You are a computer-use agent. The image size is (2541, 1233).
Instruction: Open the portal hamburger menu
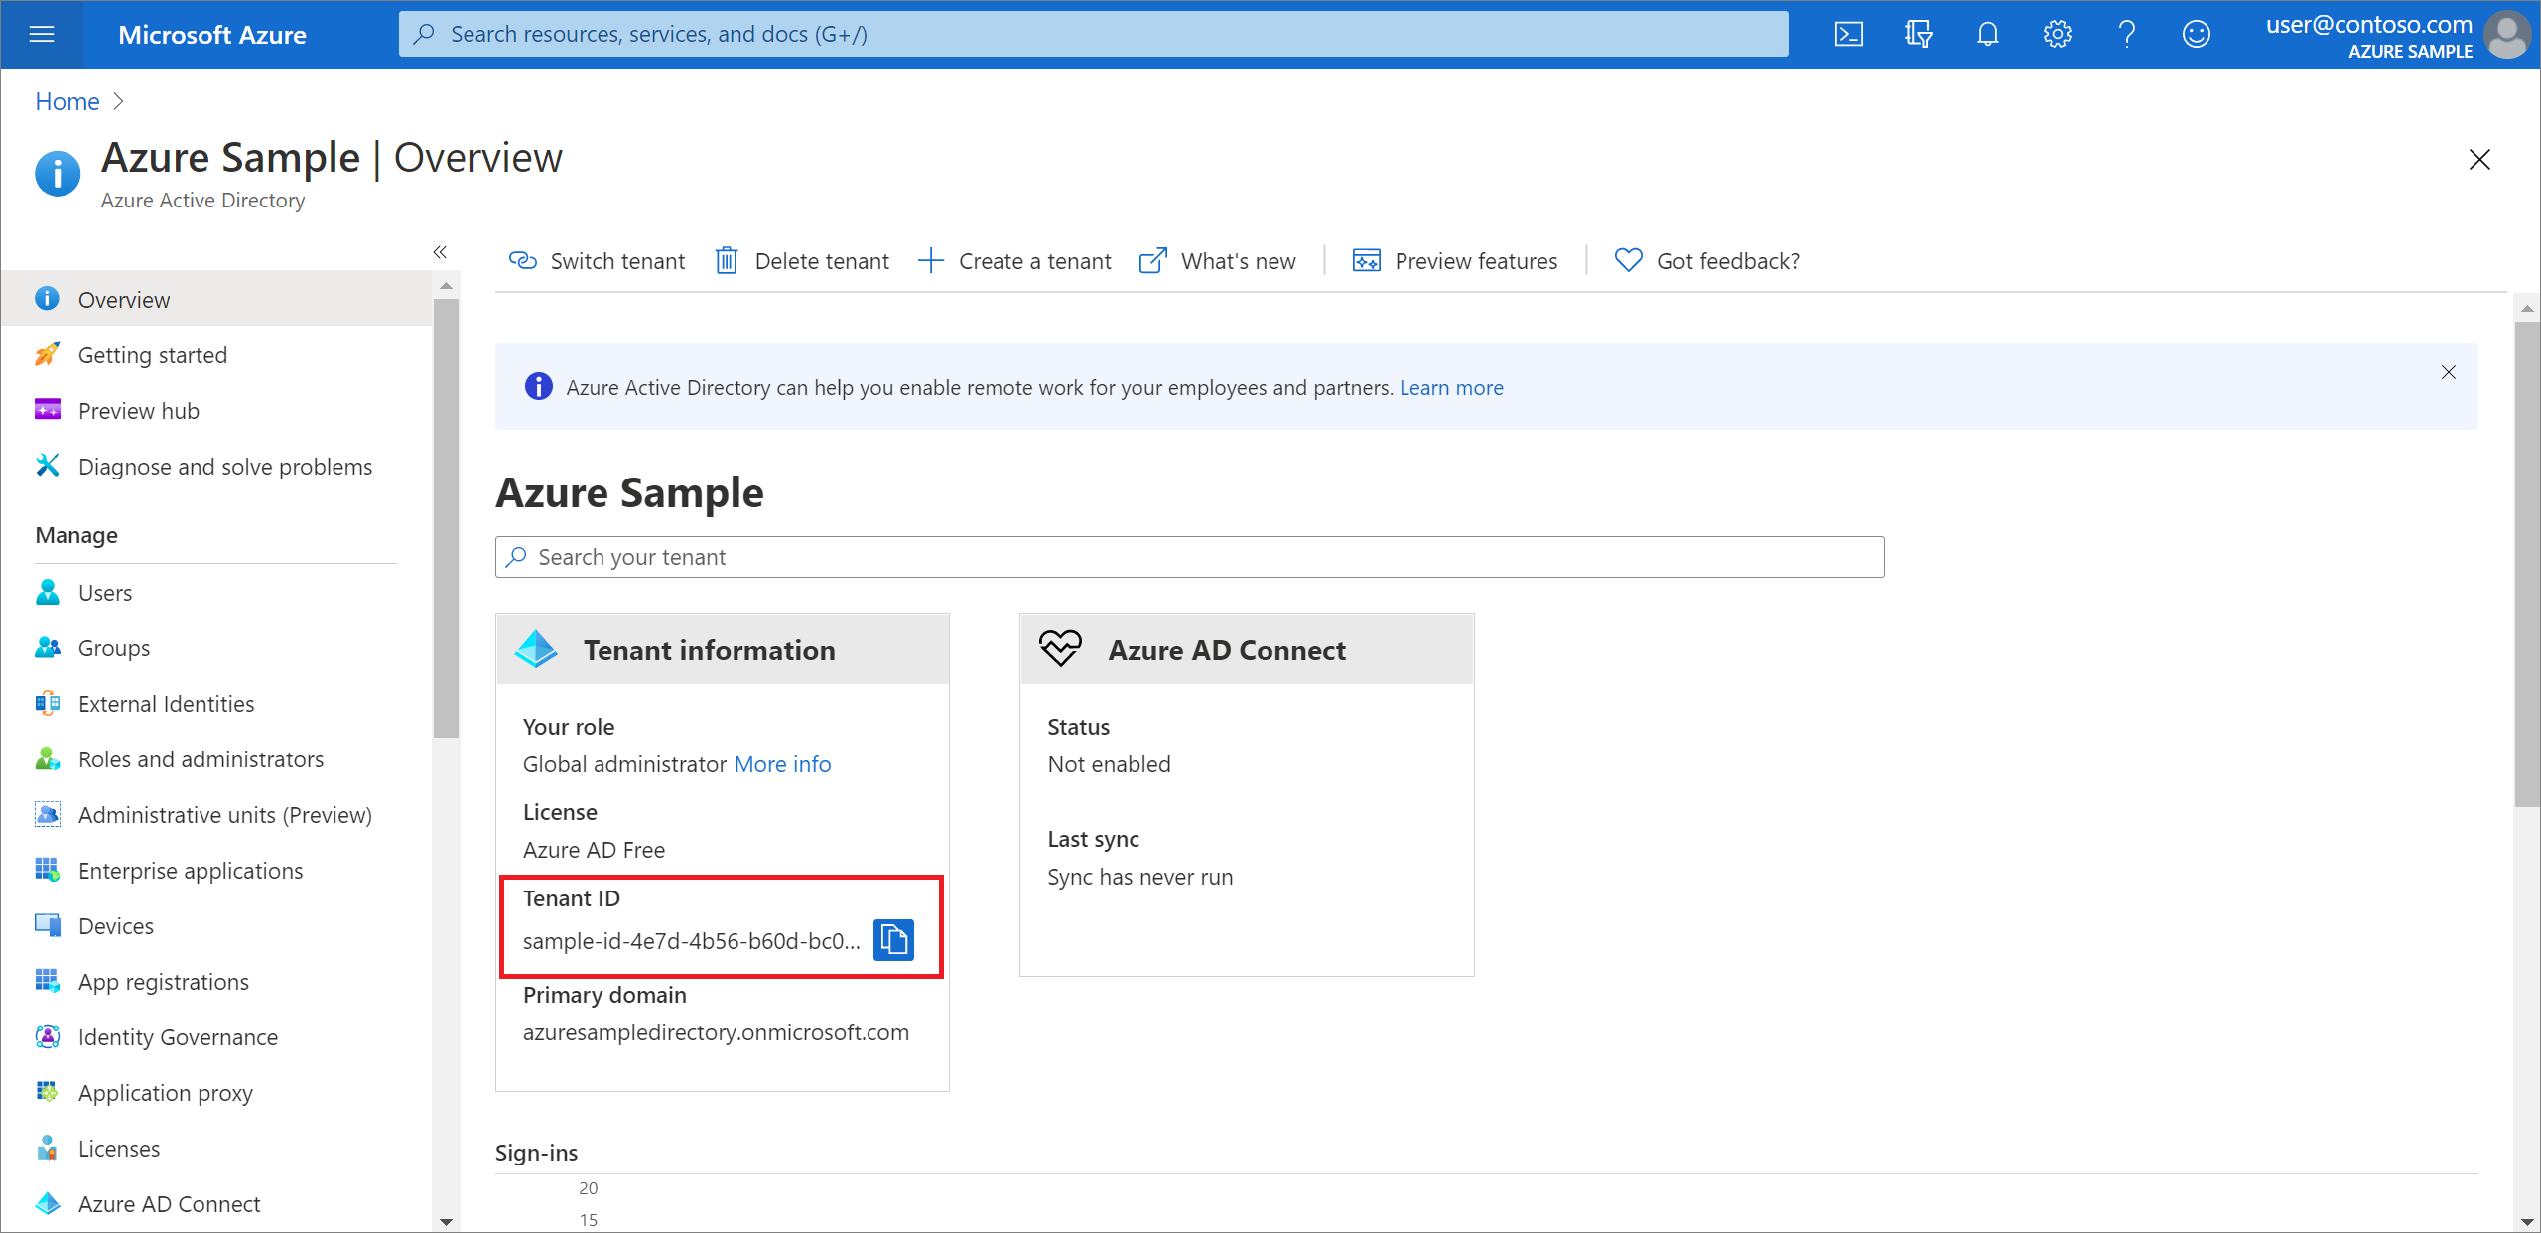[x=42, y=35]
